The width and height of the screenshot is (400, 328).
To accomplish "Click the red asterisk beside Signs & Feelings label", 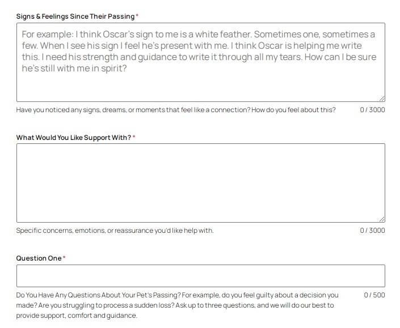I will pyautogui.click(x=137, y=15).
